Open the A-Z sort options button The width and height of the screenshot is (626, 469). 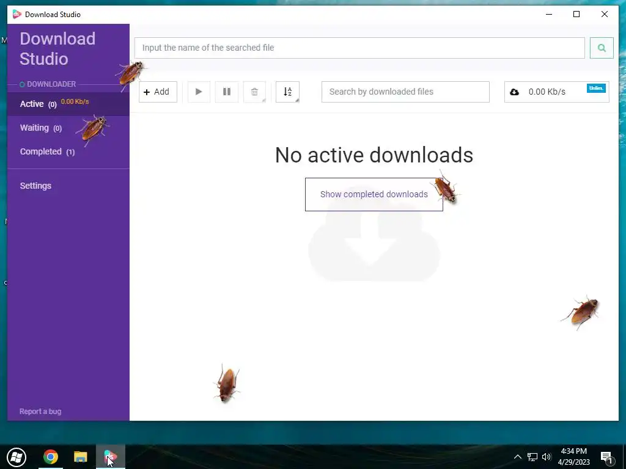coord(287,92)
